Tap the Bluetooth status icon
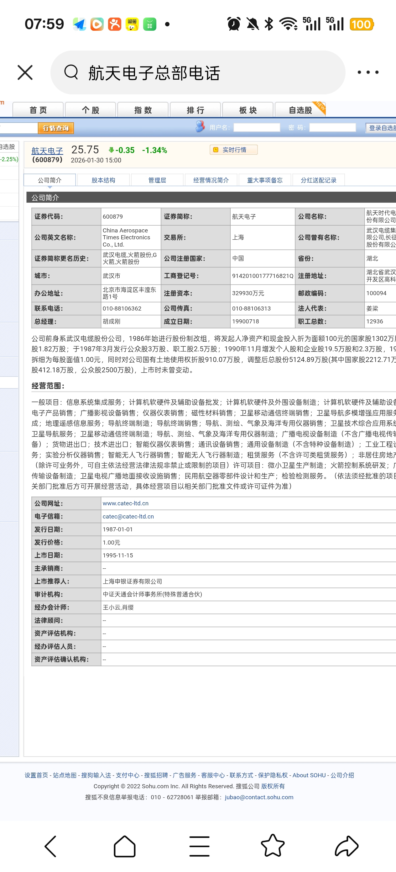The image size is (396, 872). click(x=269, y=24)
